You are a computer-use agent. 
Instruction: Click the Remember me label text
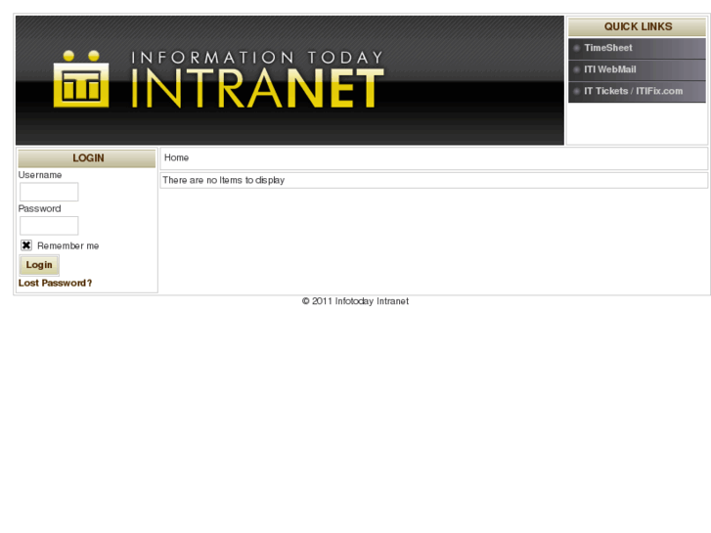[x=68, y=245]
